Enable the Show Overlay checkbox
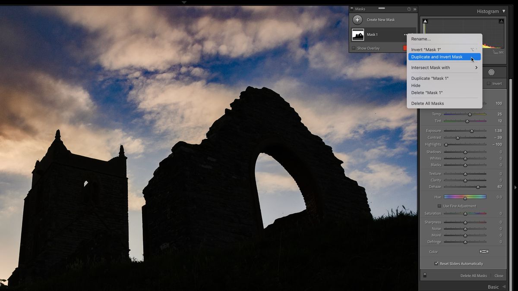This screenshot has width=518, height=291. tap(354, 48)
